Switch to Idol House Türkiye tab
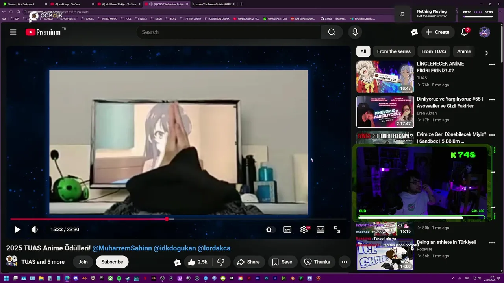The image size is (504, 283). click(119, 4)
